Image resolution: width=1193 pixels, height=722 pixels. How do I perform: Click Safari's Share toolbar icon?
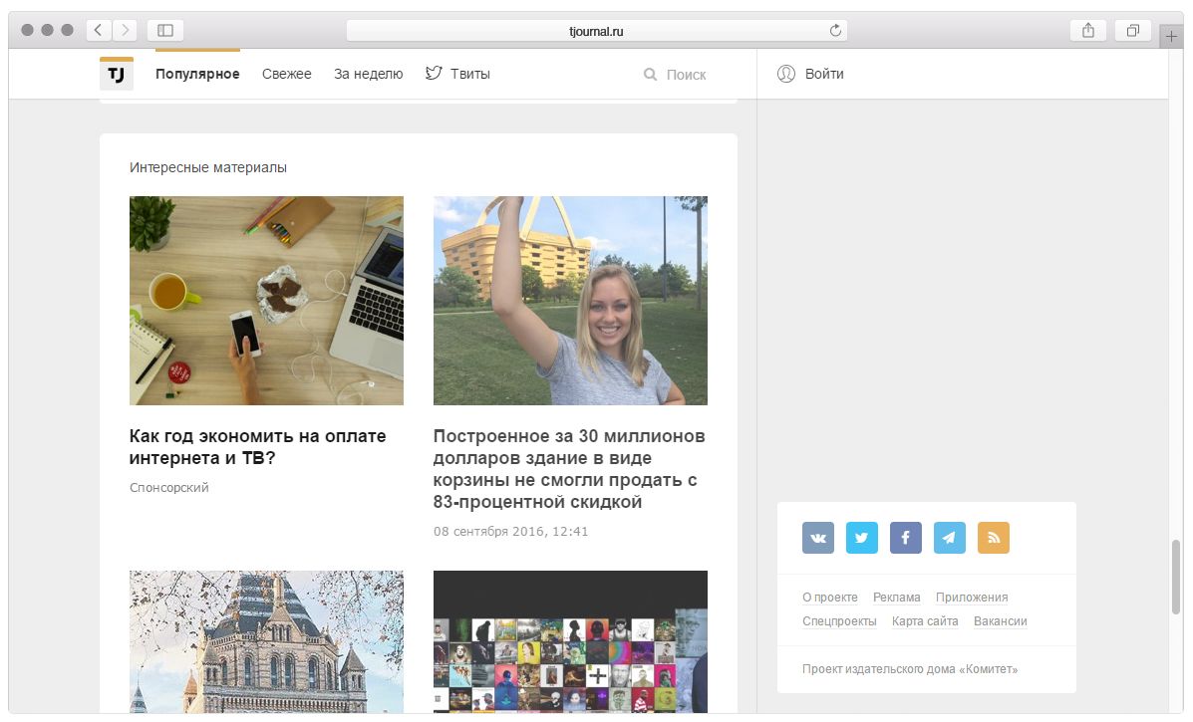click(x=1088, y=31)
